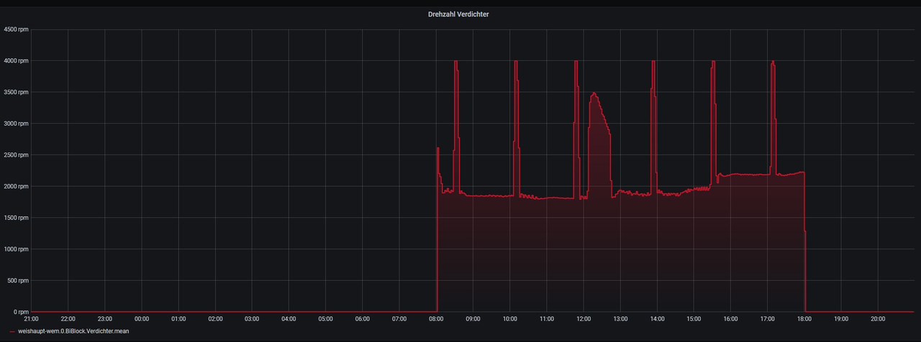Click the 3000 rpm y-axis label
Image resolution: width=921 pixels, height=342 pixels.
pos(16,124)
